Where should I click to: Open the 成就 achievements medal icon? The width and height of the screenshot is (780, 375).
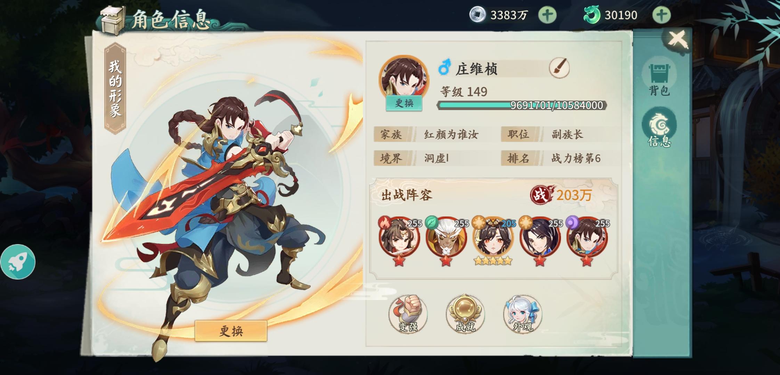[x=465, y=314]
